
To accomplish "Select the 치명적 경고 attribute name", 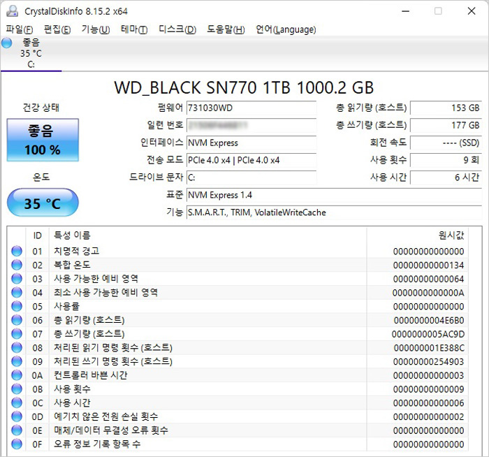I will pos(76,251).
